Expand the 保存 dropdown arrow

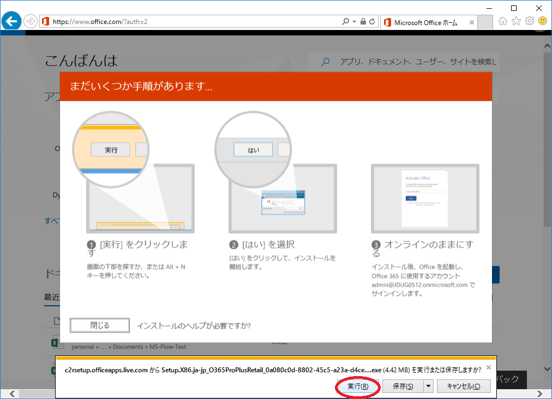tap(428, 386)
